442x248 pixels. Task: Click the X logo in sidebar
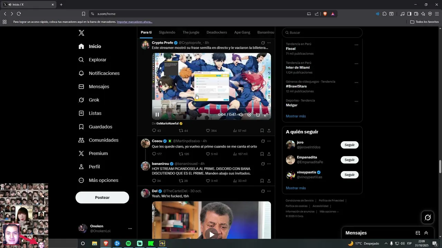(81, 33)
